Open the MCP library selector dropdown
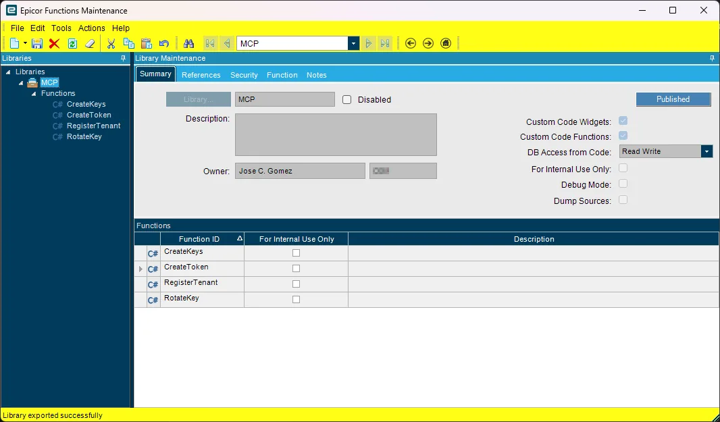This screenshot has width=720, height=422. point(353,44)
